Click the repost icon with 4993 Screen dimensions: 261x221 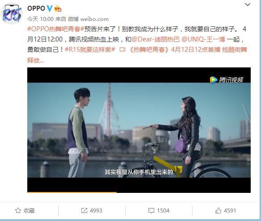pos(84,211)
